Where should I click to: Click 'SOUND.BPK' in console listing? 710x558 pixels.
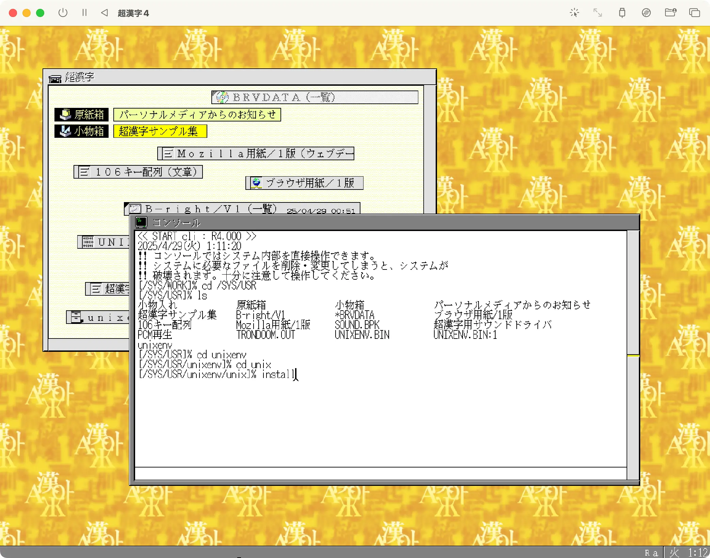(x=357, y=325)
